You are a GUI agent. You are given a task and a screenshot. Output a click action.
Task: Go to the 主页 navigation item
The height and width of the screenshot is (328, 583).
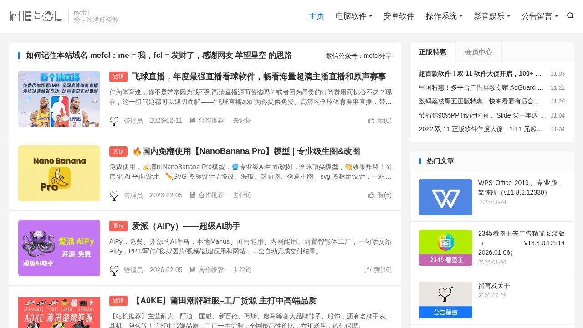point(316,16)
